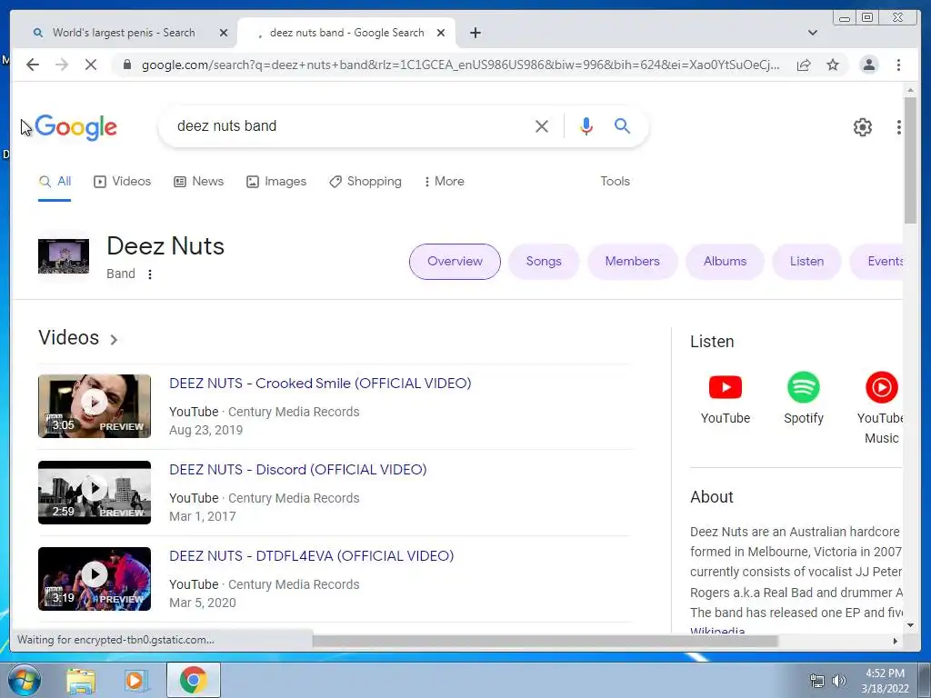Close the deez nuts band tab
The image size is (931, 698).
pos(441,33)
